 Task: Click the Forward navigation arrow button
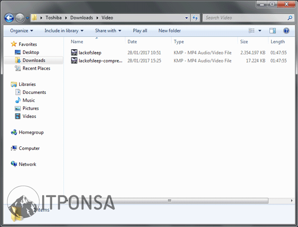pyautogui.click(x=20, y=18)
